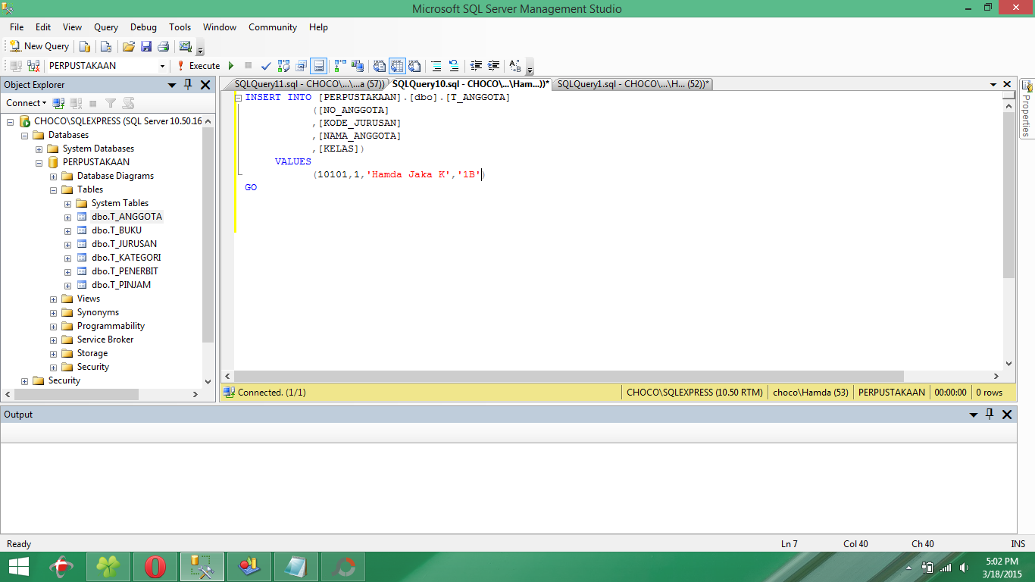Toggle Include Actual Execution Plan
Screen dimensions: 1035x582
341,66
